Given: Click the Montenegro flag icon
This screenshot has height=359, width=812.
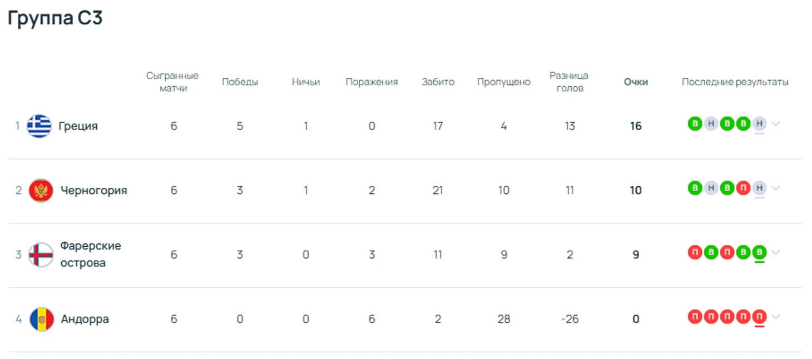Looking at the screenshot, I should tap(41, 191).
